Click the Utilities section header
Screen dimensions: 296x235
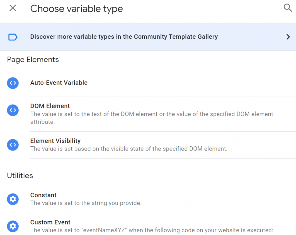click(20, 176)
